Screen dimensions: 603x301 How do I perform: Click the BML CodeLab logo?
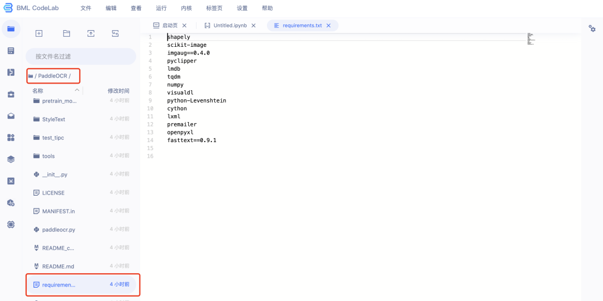tap(31, 8)
